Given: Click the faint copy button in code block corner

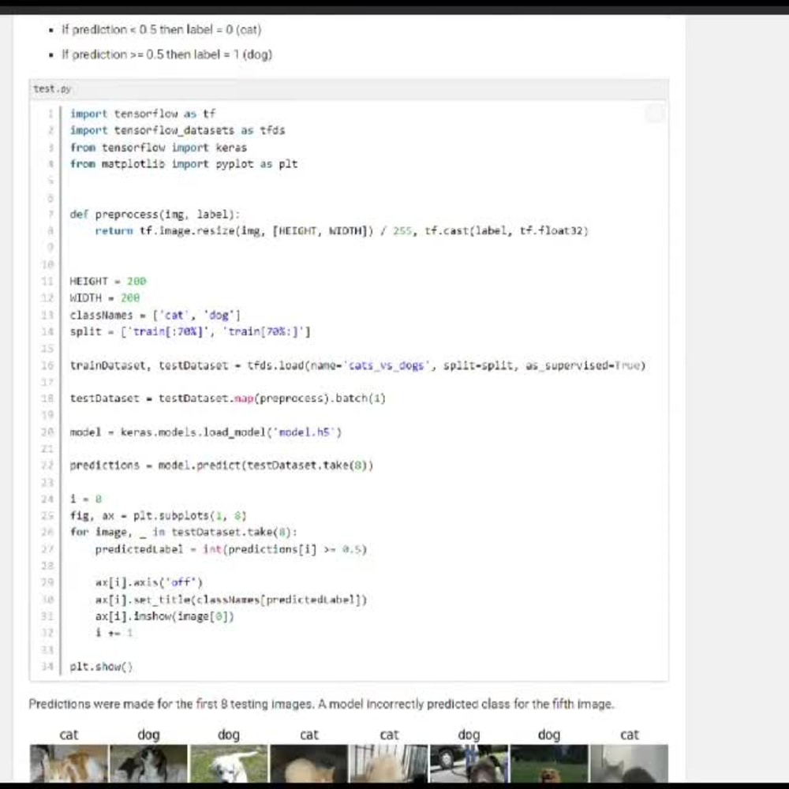Looking at the screenshot, I should coord(655,114).
